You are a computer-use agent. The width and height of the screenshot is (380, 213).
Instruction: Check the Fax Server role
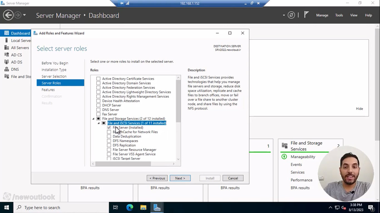point(98,114)
